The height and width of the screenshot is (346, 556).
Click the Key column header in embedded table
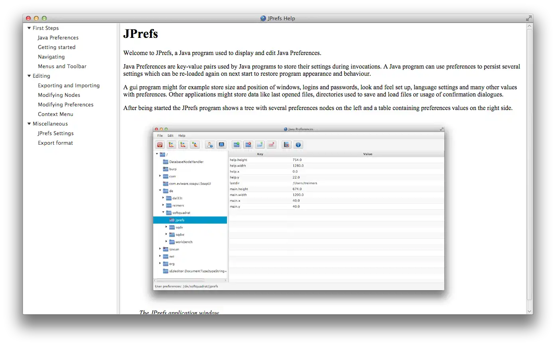pyautogui.click(x=260, y=154)
